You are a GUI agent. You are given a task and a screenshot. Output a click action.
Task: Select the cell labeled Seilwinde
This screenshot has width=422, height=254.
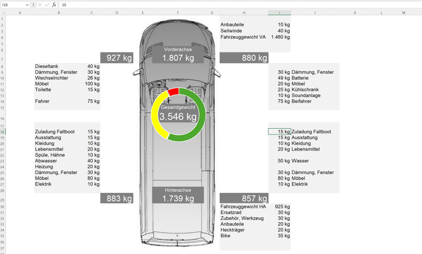pyautogui.click(x=231, y=31)
